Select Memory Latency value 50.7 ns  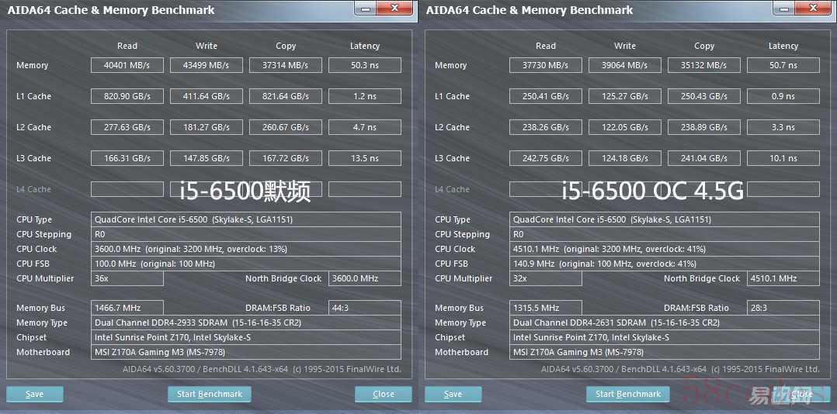point(783,65)
